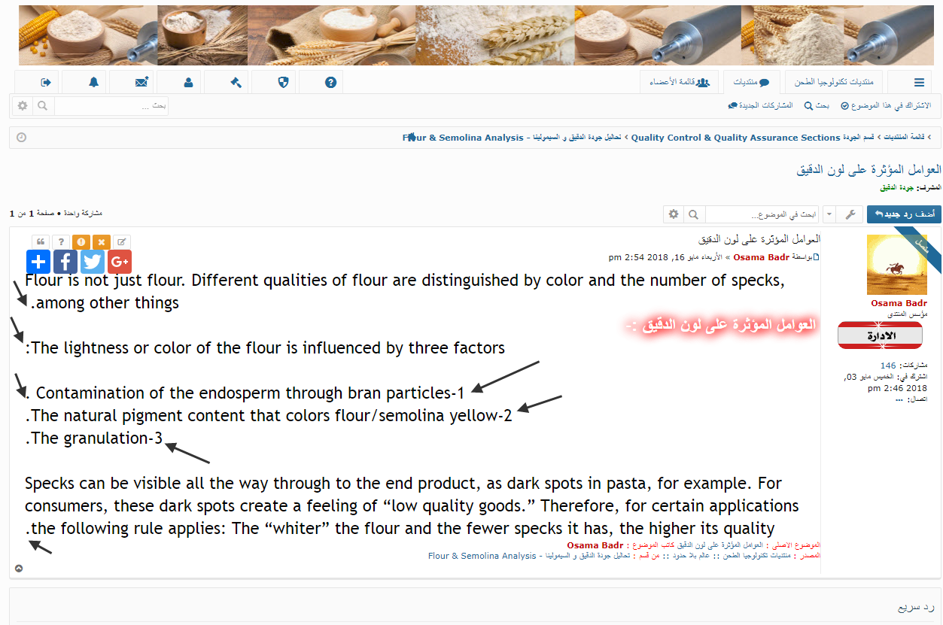Delete post using orange X icon
Image resolution: width=943 pixels, height=625 pixels.
click(x=102, y=242)
